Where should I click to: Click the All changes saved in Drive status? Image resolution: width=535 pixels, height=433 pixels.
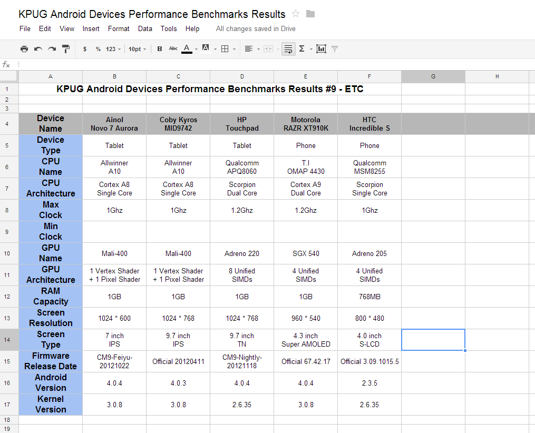point(256,28)
